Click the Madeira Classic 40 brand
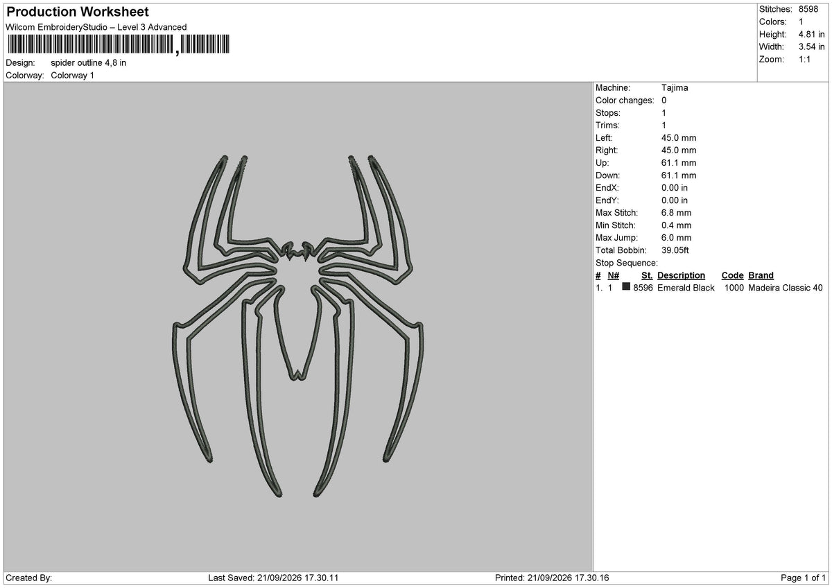Image resolution: width=832 pixels, height=588 pixels. (786, 288)
